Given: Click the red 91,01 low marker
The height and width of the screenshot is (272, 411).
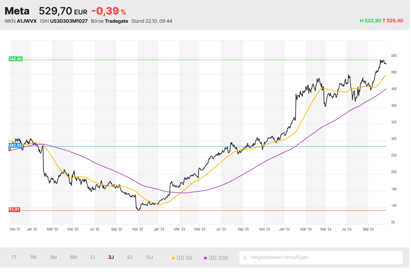Looking at the screenshot, I should pos(14,209).
